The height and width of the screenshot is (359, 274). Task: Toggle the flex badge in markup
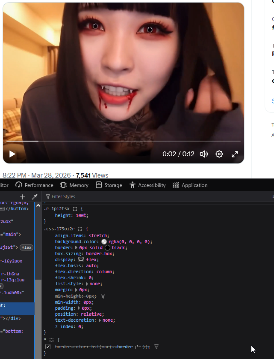[27, 247]
